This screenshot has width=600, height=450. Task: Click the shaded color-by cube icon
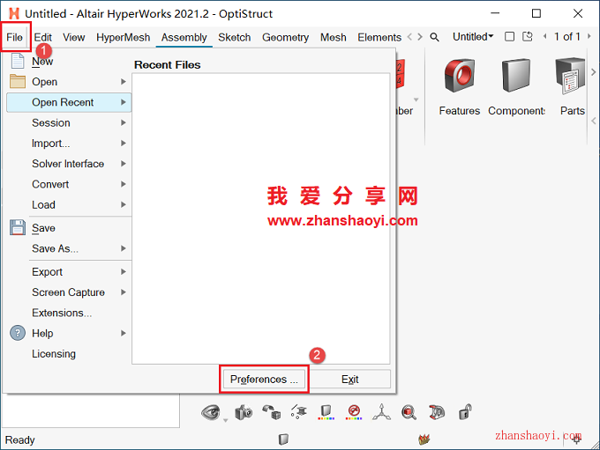pyautogui.click(x=326, y=412)
